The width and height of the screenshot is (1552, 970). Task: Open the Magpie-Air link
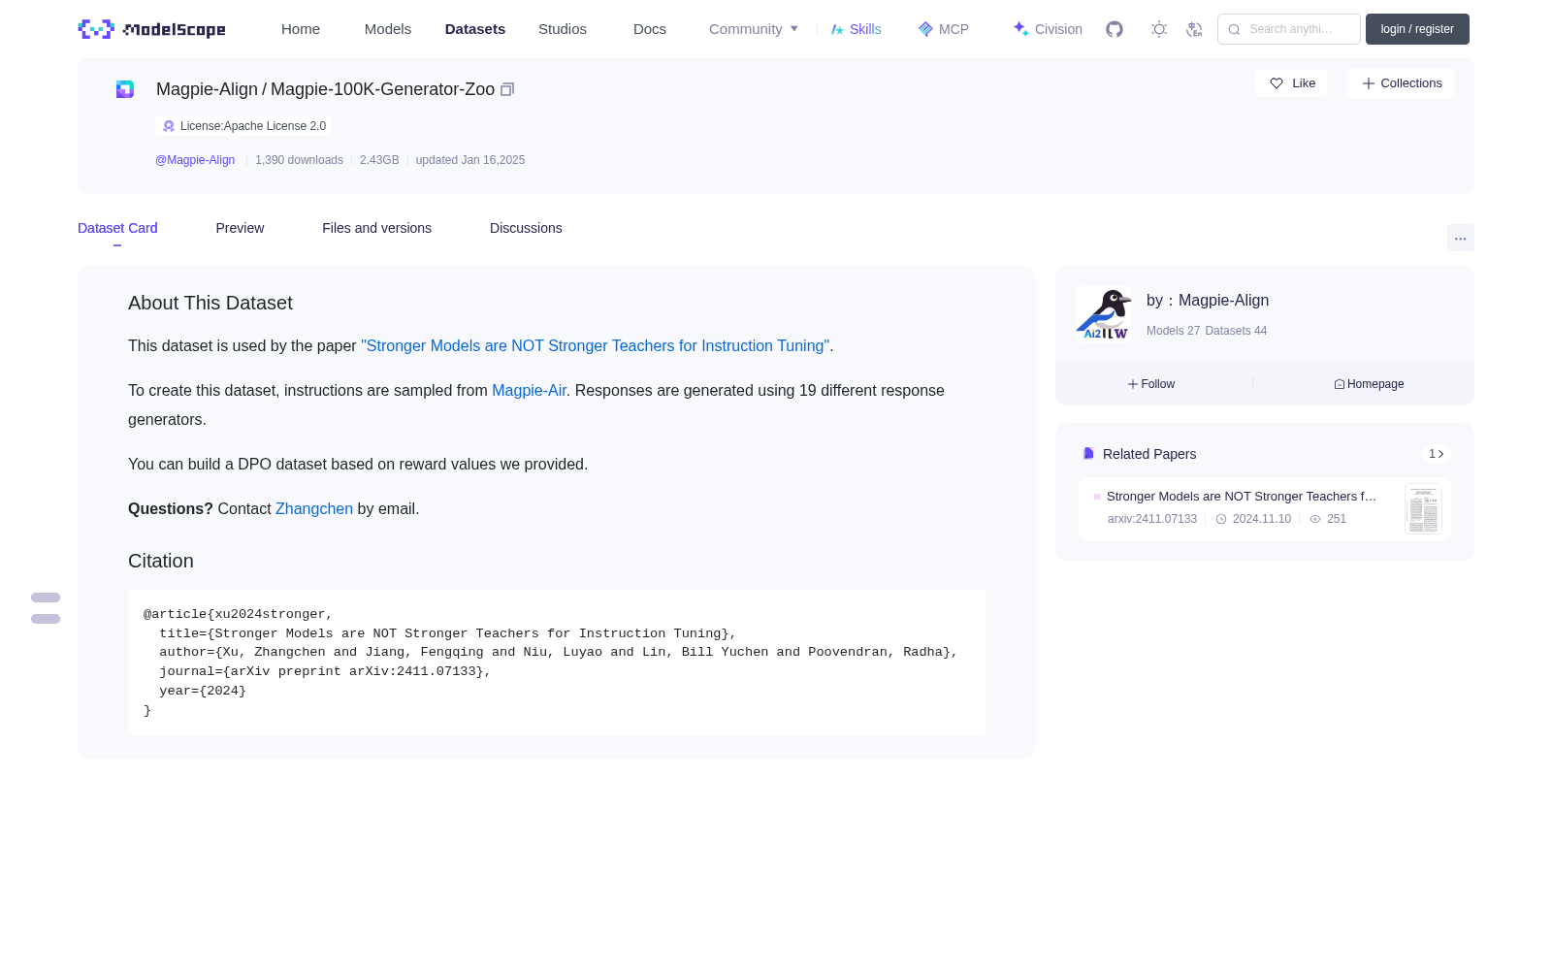[529, 391]
